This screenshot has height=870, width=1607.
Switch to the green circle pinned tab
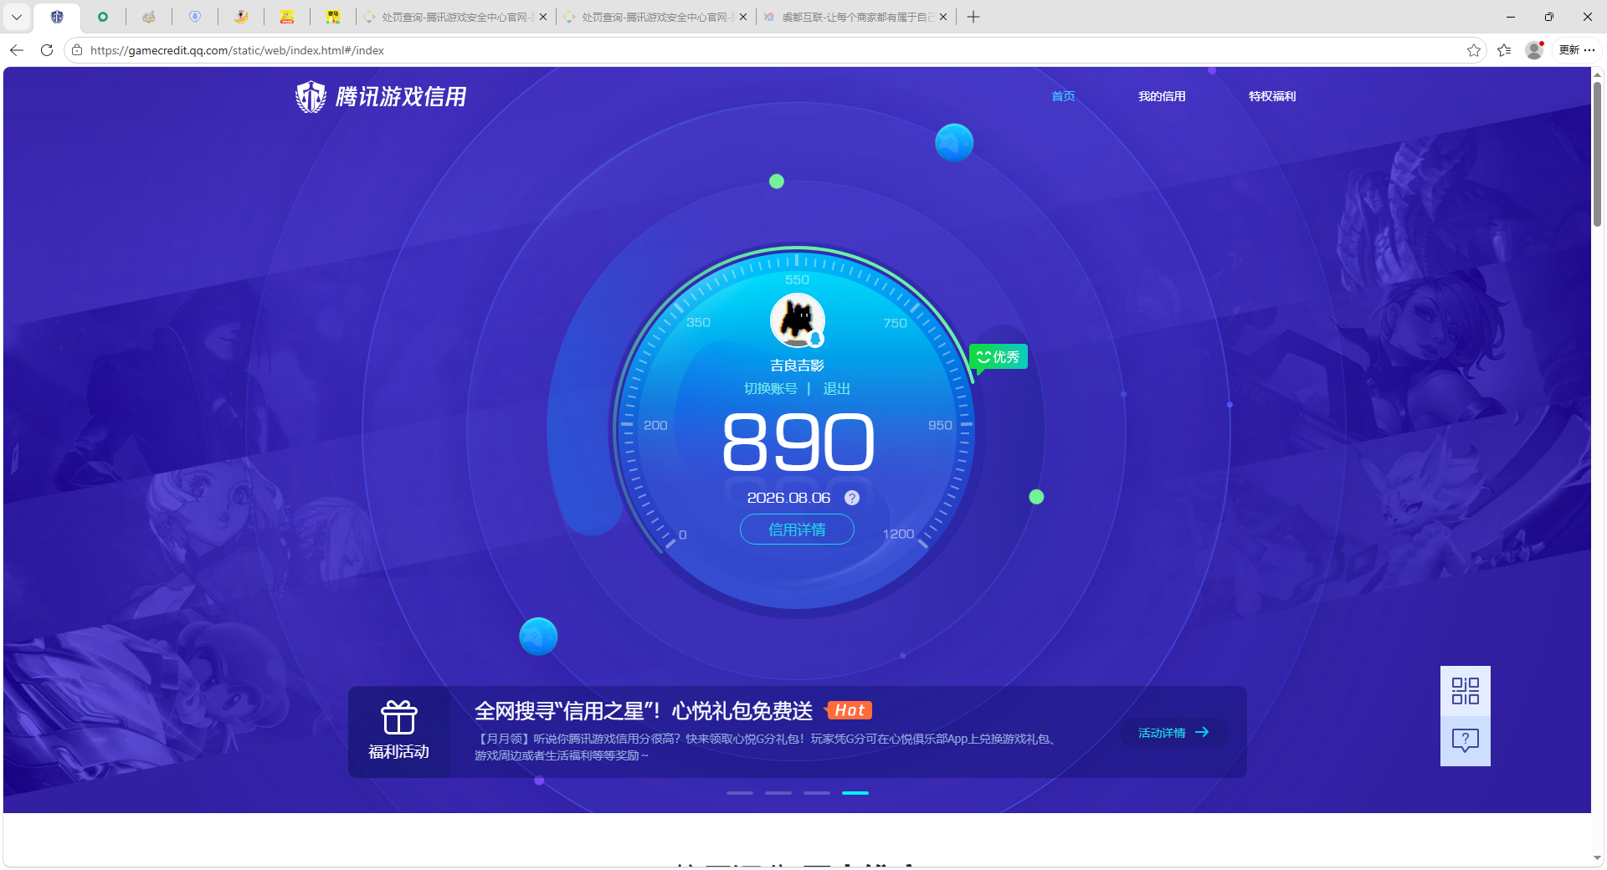[103, 17]
